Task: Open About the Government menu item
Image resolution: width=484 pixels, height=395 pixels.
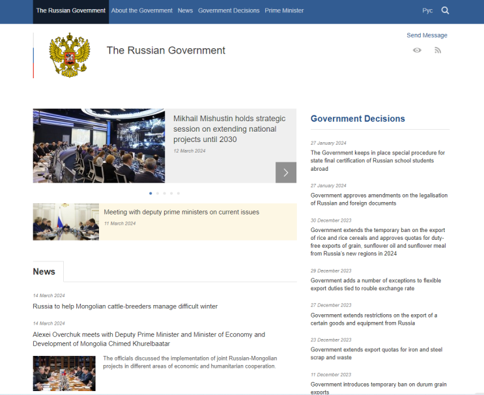Action: point(141,10)
